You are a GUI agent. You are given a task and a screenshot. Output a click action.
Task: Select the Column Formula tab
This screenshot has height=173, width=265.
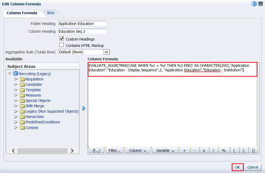click(x=22, y=13)
